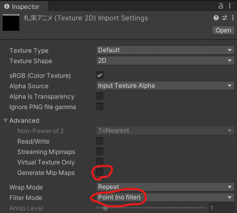This screenshot has width=237, height=213.
Task: Click the Import Settings title text
Action: click(x=86, y=18)
